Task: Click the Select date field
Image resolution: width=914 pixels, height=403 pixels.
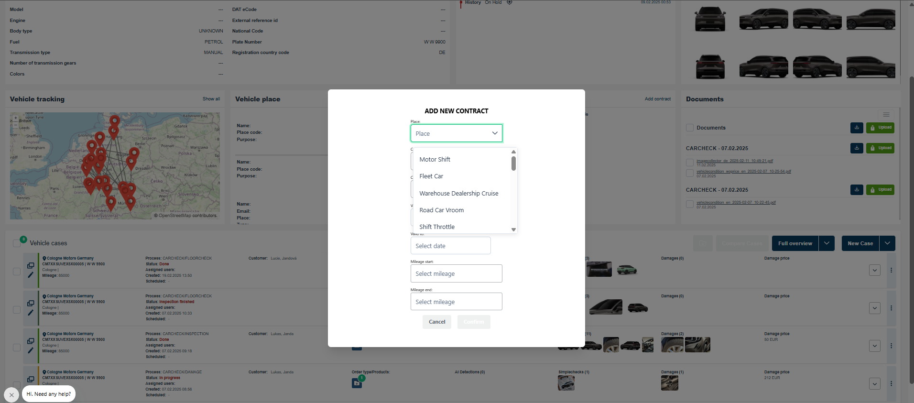Action: pos(450,246)
